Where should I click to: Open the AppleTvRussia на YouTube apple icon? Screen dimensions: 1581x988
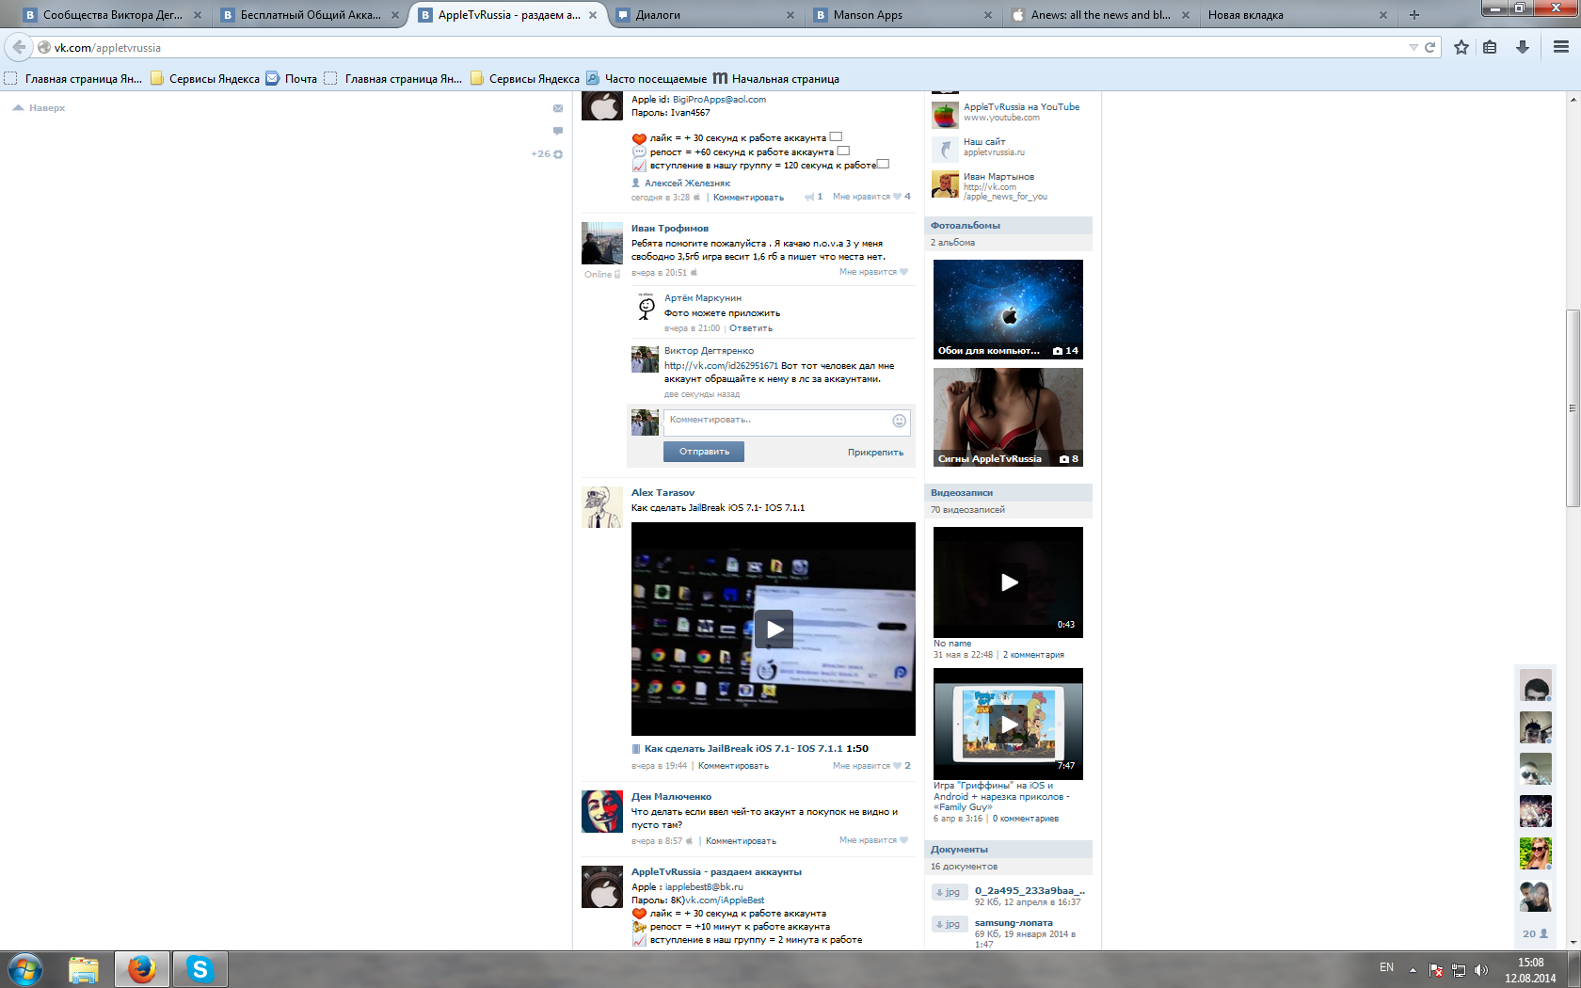pyautogui.click(x=945, y=115)
